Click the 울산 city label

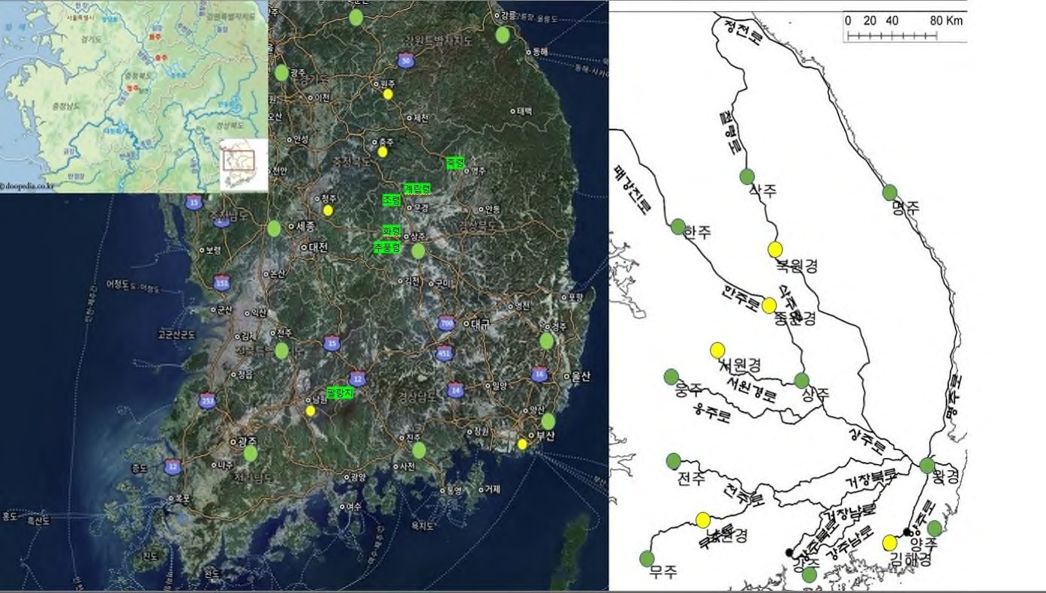coord(581,377)
